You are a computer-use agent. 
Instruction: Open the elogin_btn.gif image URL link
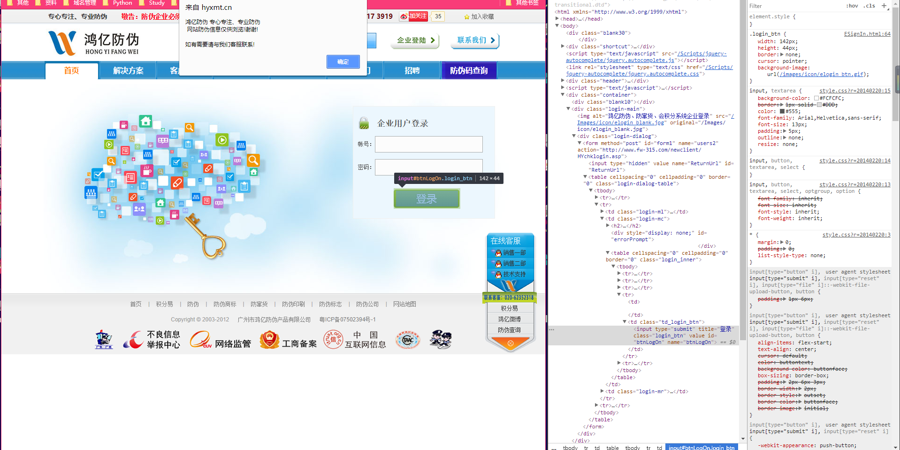821,74
